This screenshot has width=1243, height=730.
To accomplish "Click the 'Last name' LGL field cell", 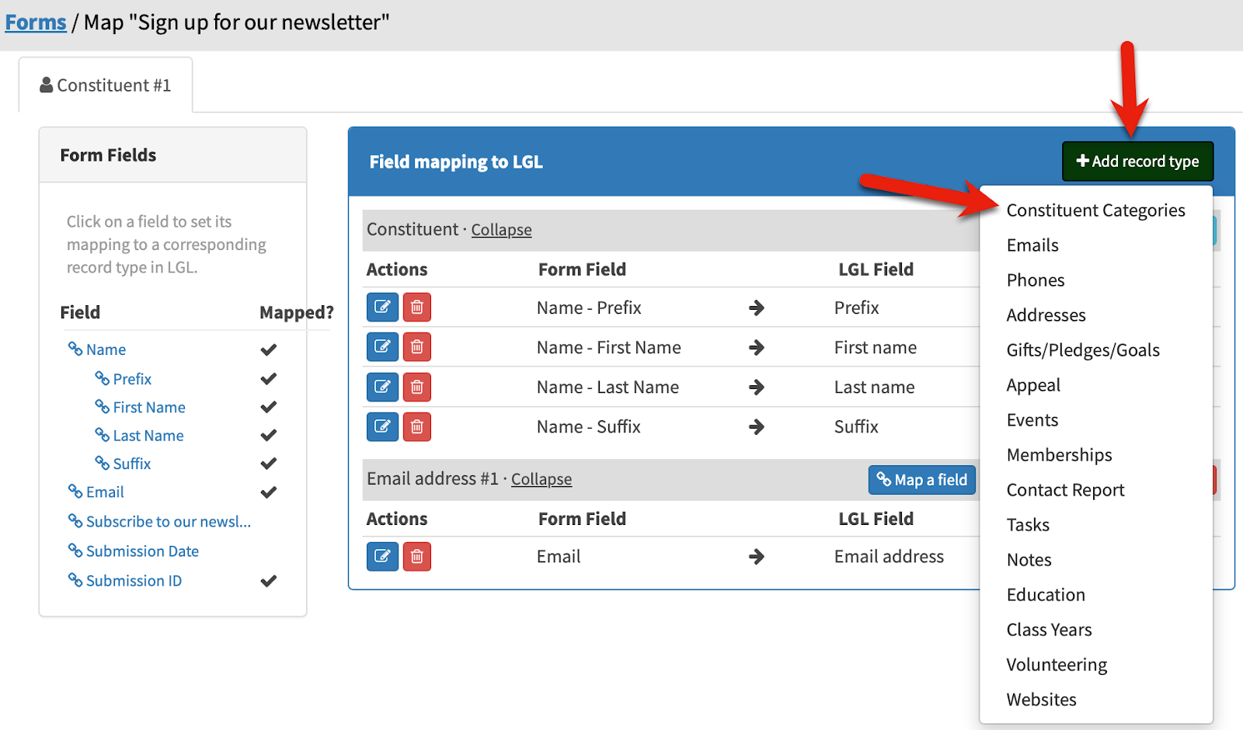I will [x=875, y=387].
